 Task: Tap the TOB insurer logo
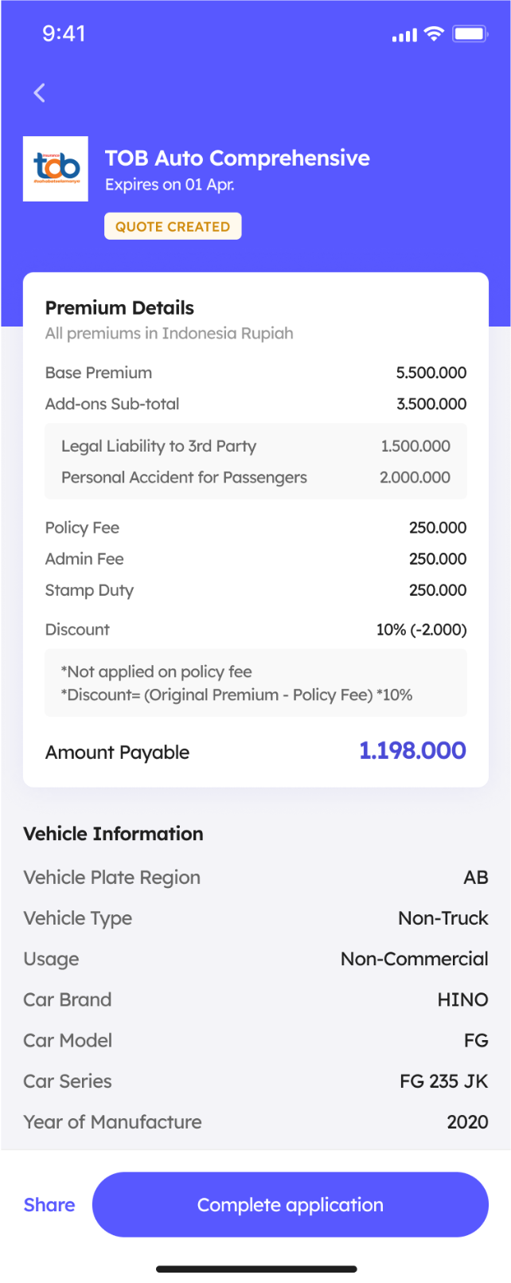56,169
